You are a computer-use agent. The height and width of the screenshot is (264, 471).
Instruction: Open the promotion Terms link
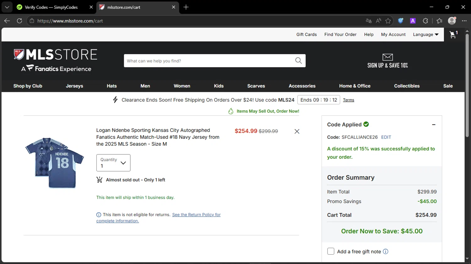[349, 100]
